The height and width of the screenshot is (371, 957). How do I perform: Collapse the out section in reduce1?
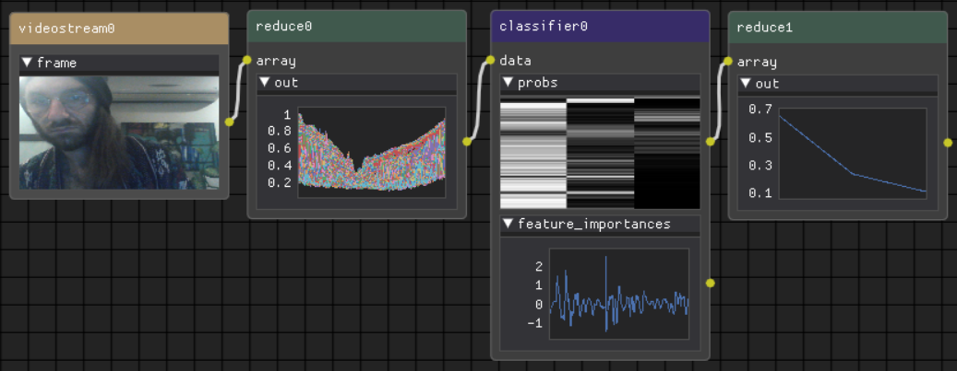tap(747, 84)
